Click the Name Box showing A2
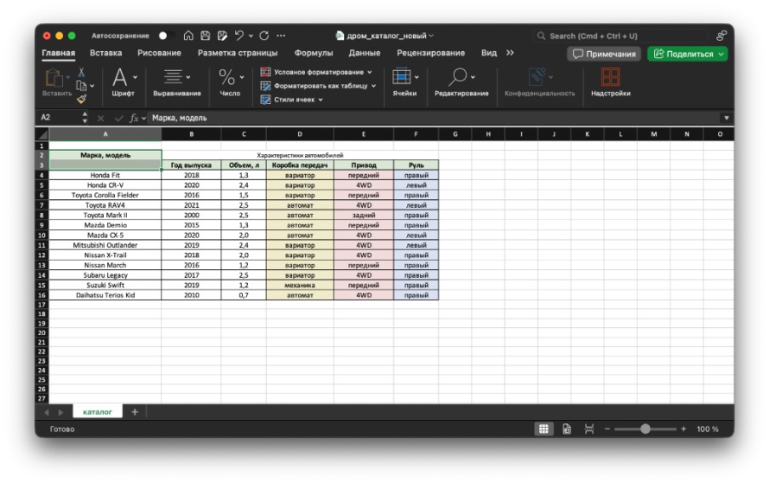The height and width of the screenshot is (484, 770). pos(59,118)
